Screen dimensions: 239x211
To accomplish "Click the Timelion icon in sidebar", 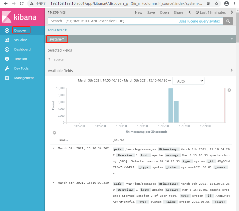I will (x=7, y=59).
